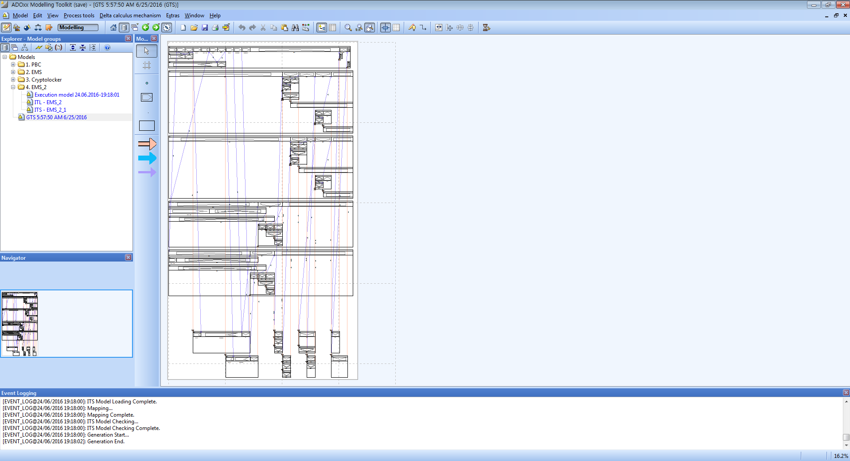The width and height of the screenshot is (850, 461).
Task: Click the Cut scissors icon
Action: pyautogui.click(x=263, y=27)
